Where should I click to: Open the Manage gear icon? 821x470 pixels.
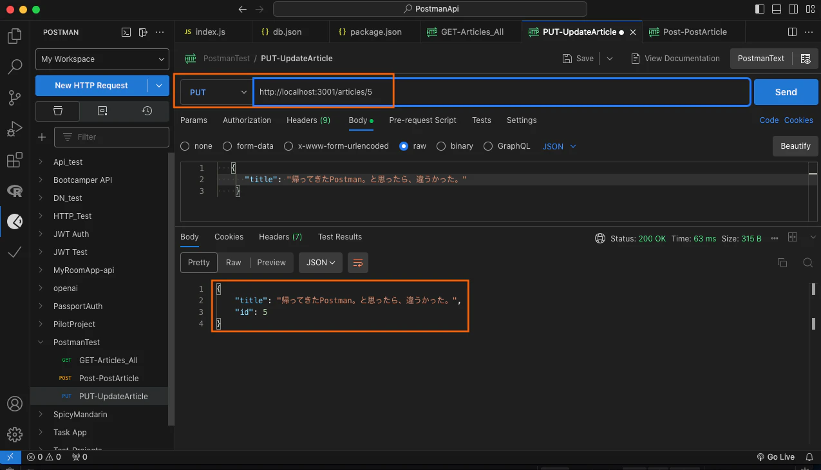14,435
